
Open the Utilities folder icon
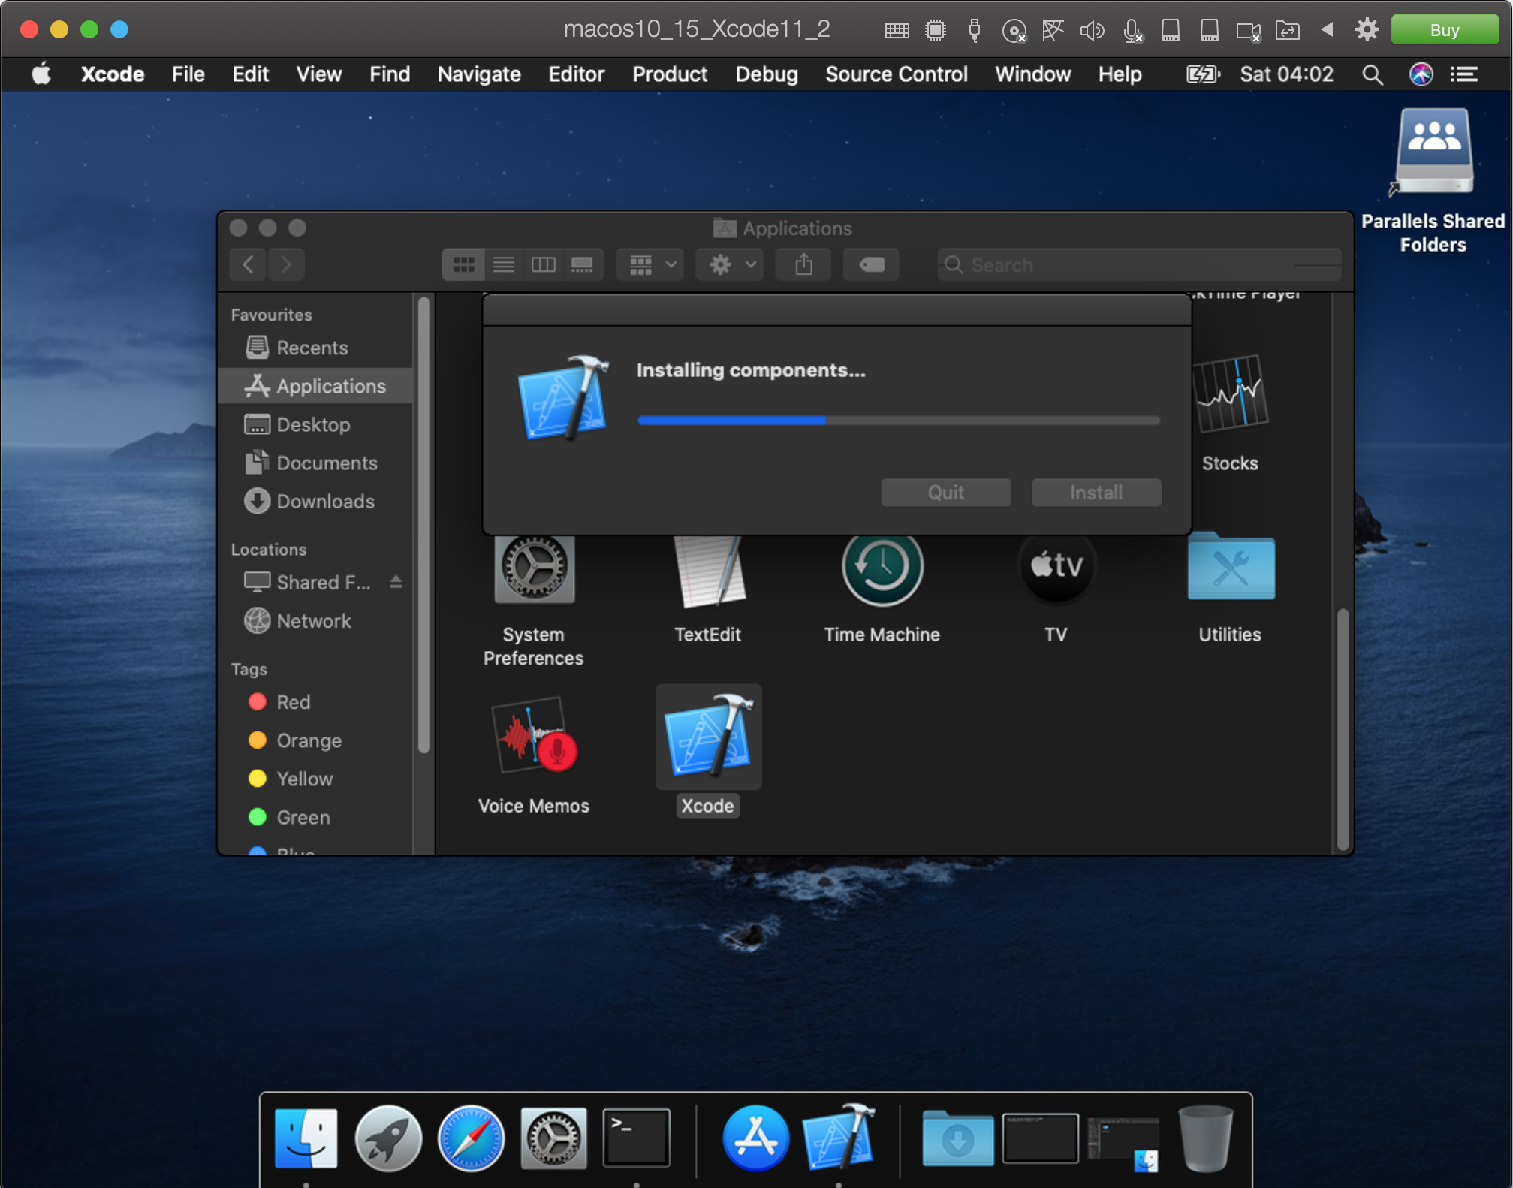click(1229, 568)
